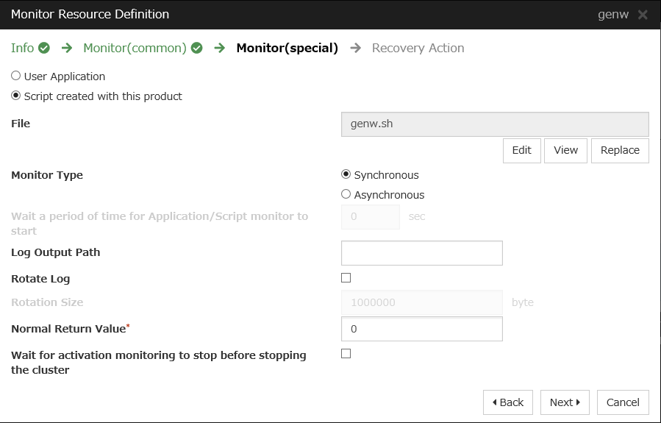Click Replace to swap the script file

point(620,150)
